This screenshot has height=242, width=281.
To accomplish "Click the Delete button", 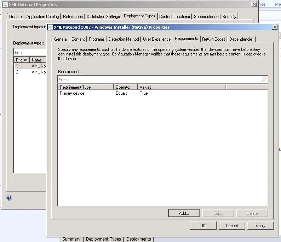I will tap(252, 213).
